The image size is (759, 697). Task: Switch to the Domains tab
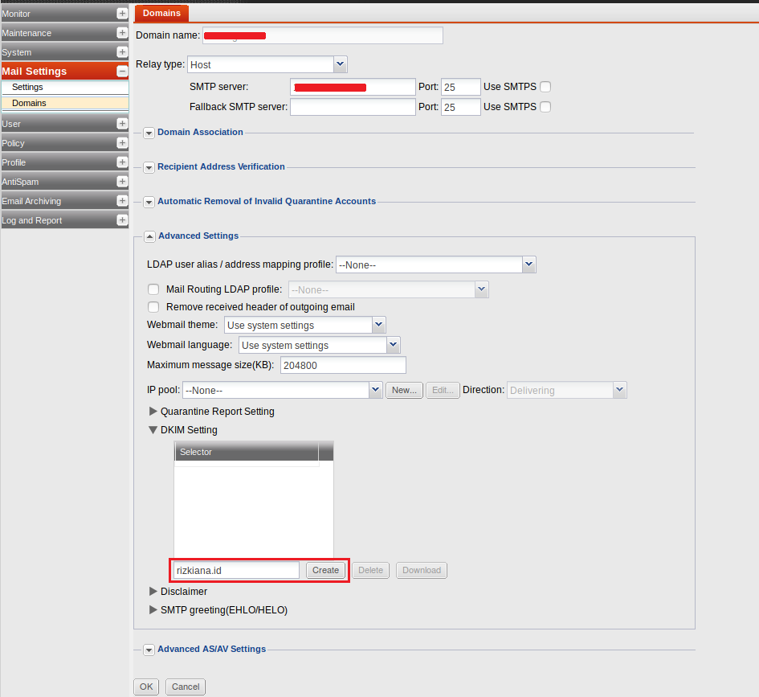pyautogui.click(x=161, y=13)
